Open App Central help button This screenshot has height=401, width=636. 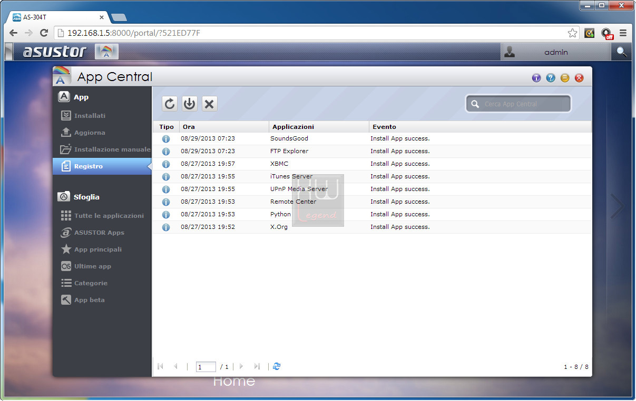tap(551, 78)
